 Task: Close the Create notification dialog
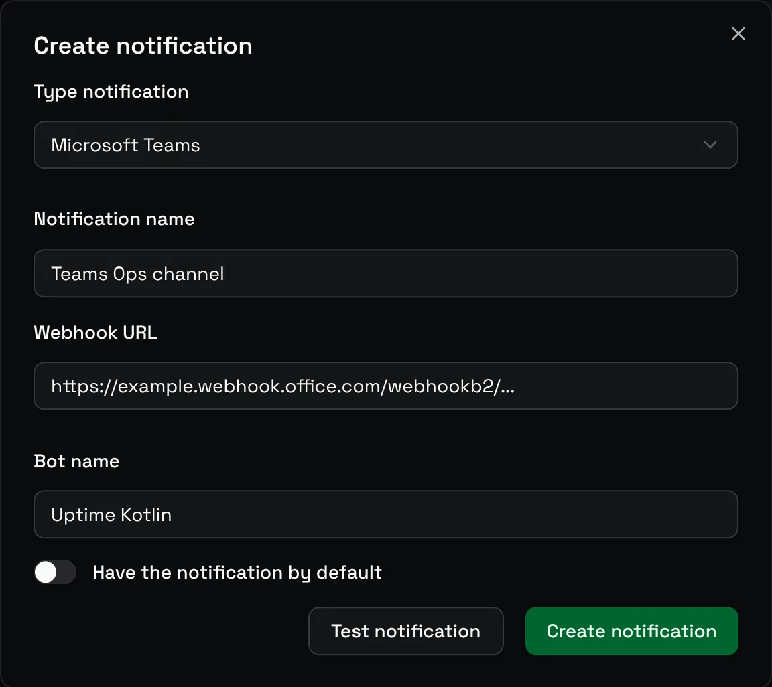tap(738, 34)
